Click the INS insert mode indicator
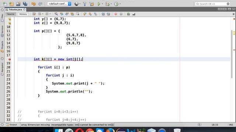 [x=231, y=125]
